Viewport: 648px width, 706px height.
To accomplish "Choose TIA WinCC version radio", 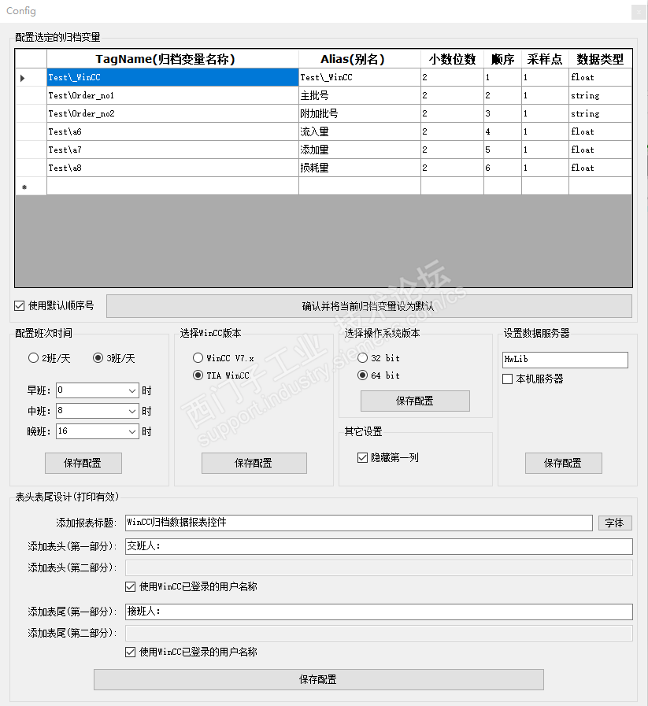I will 198,375.
